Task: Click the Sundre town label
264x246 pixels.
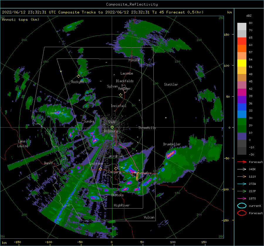Action: pos(89,121)
